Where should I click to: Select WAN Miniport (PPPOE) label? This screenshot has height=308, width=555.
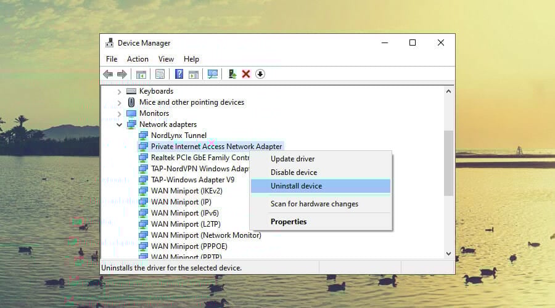click(x=189, y=246)
